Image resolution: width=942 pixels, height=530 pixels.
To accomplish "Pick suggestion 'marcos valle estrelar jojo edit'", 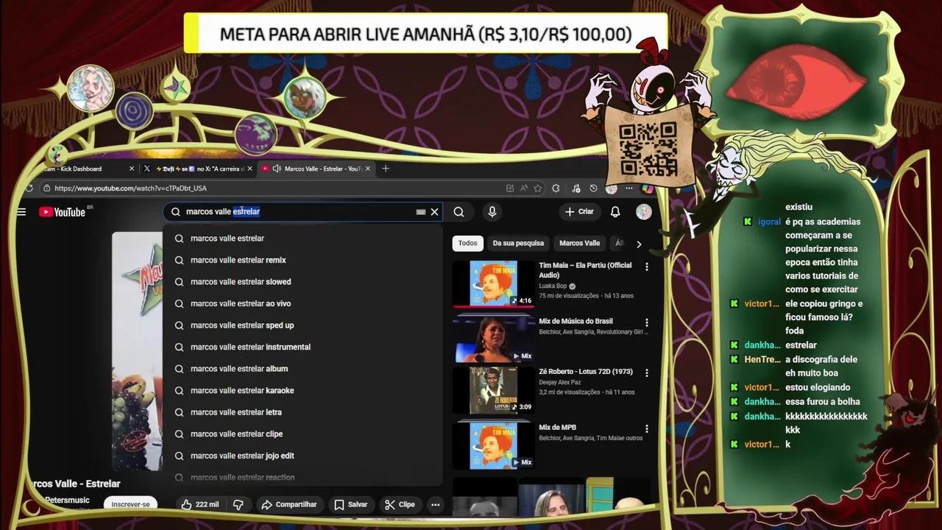I will coord(302,456).
